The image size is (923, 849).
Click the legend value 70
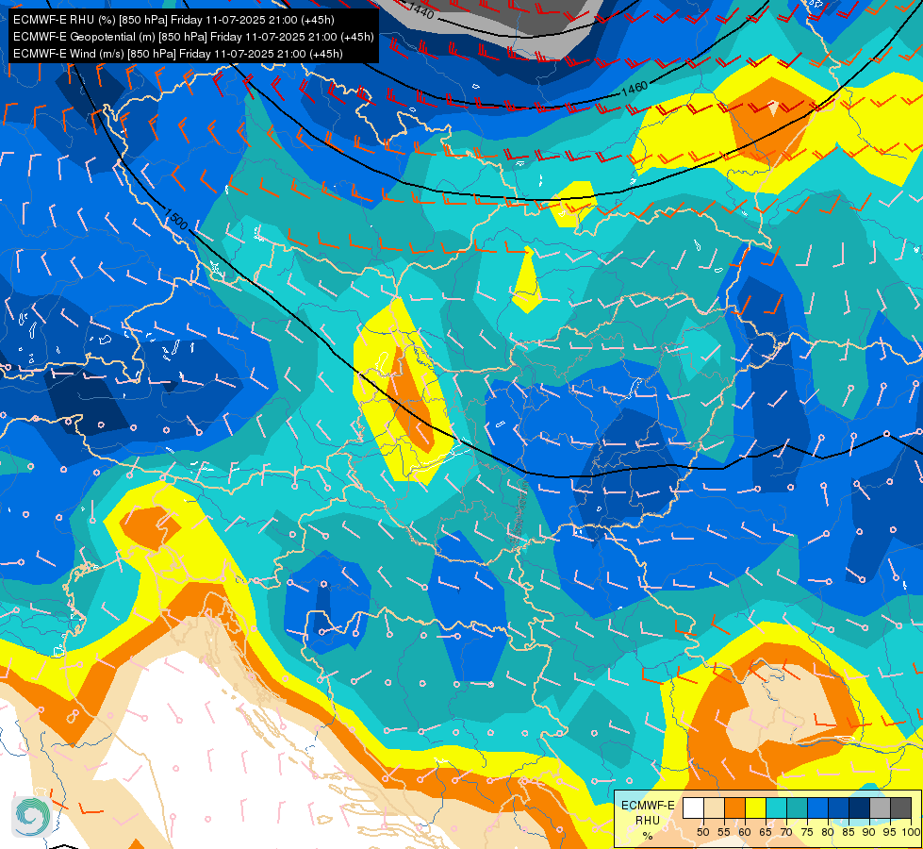[x=786, y=832]
